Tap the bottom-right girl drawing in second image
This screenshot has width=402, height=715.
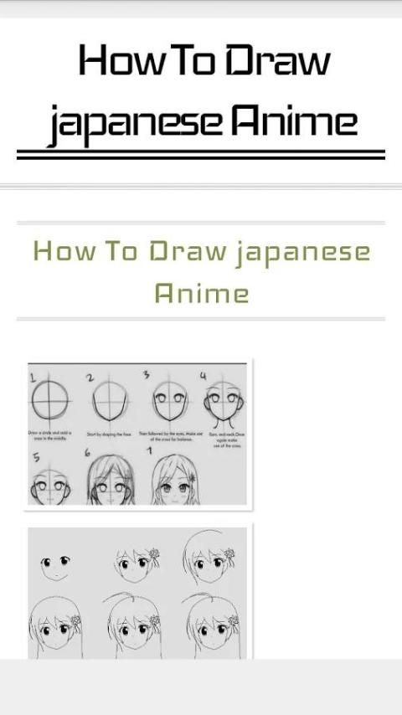pyautogui.click(x=212, y=625)
